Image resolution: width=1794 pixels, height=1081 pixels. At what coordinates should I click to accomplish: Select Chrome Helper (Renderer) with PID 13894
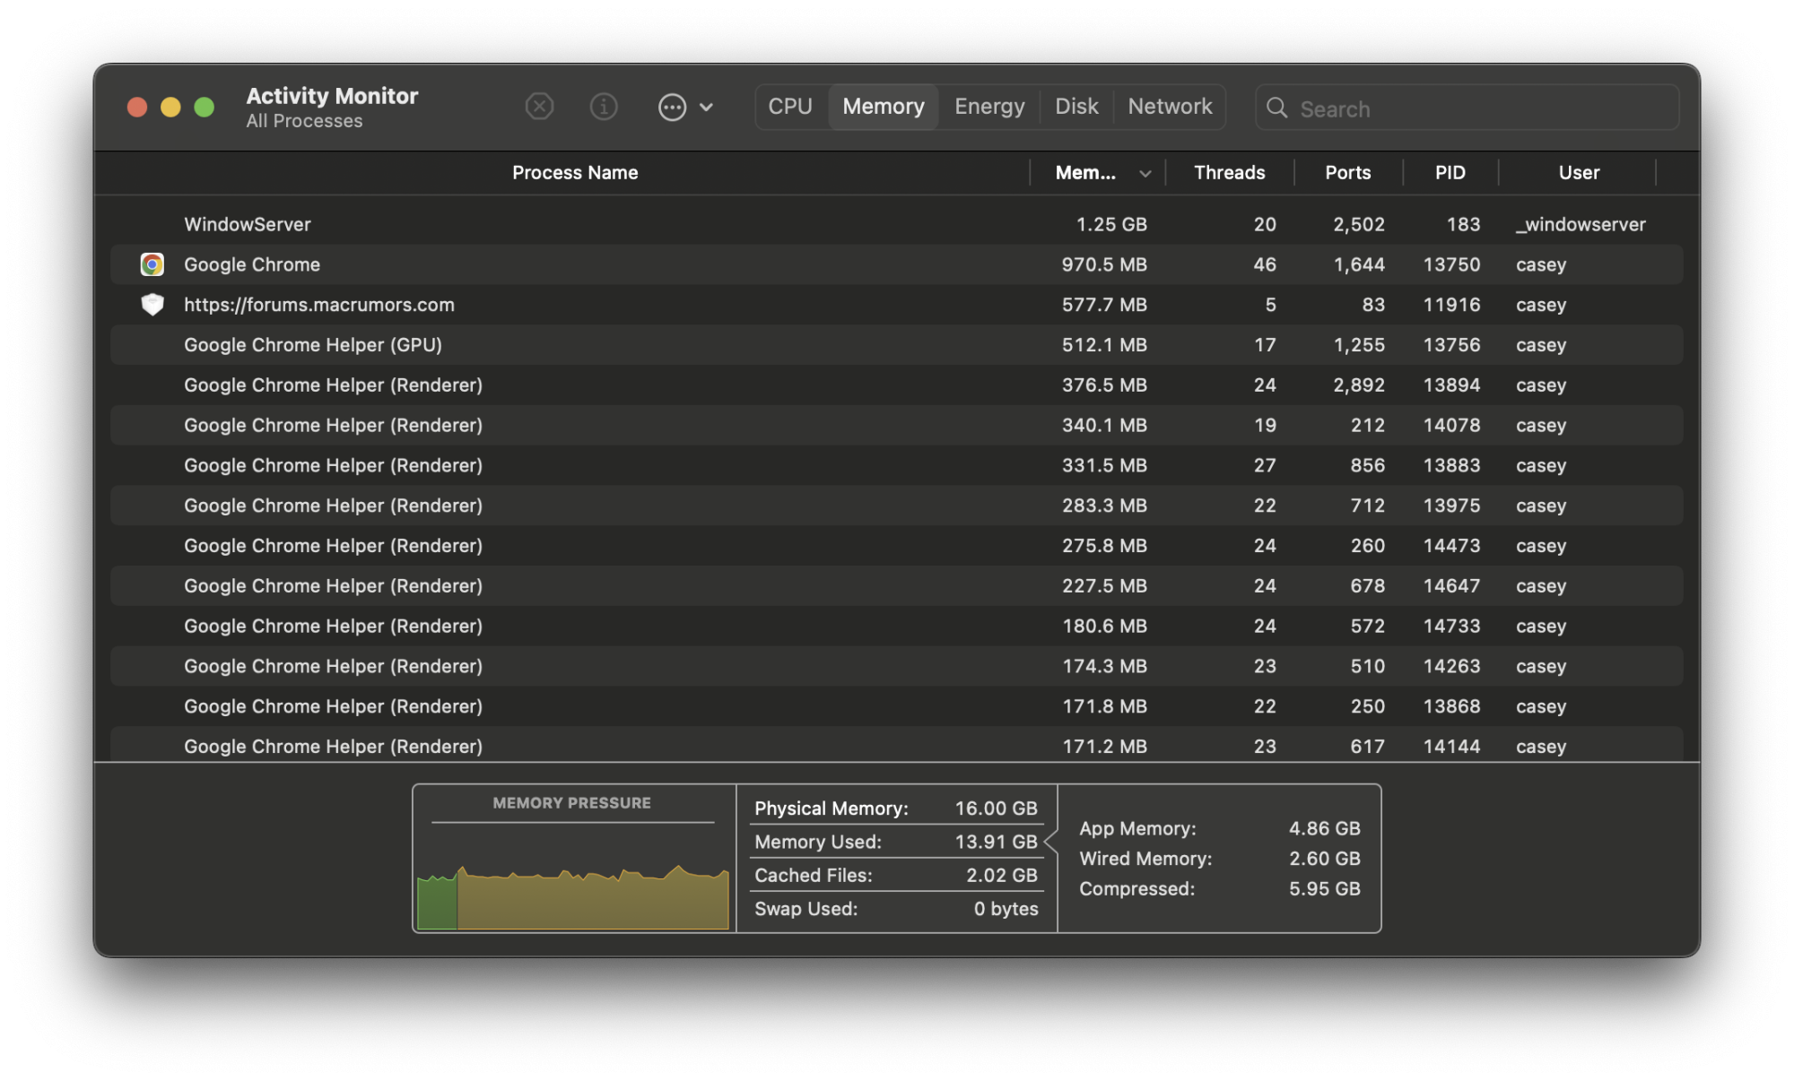coord(896,385)
